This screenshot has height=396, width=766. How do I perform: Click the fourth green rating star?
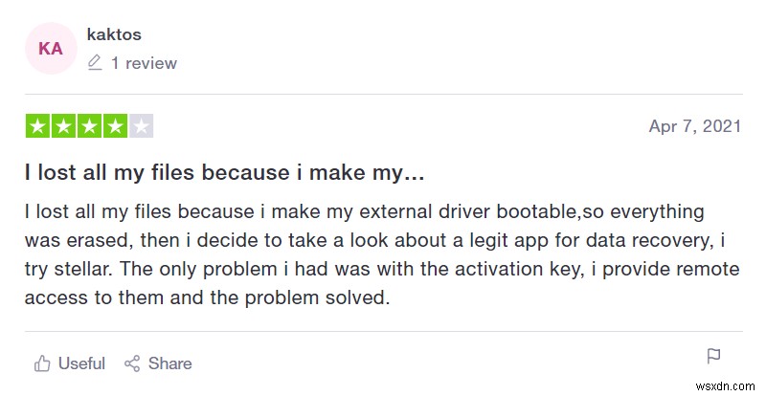(115, 126)
